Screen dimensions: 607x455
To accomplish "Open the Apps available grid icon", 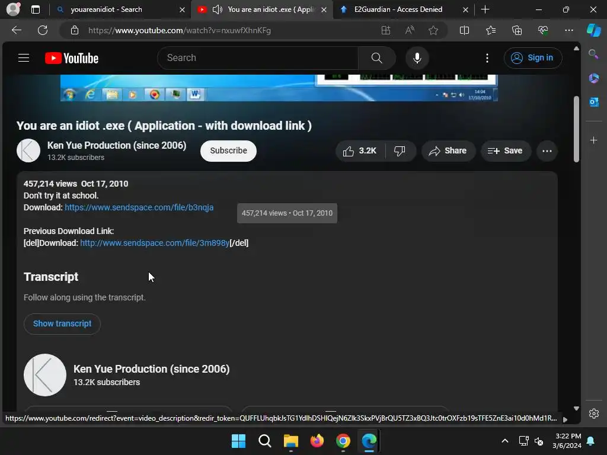I will click(385, 30).
